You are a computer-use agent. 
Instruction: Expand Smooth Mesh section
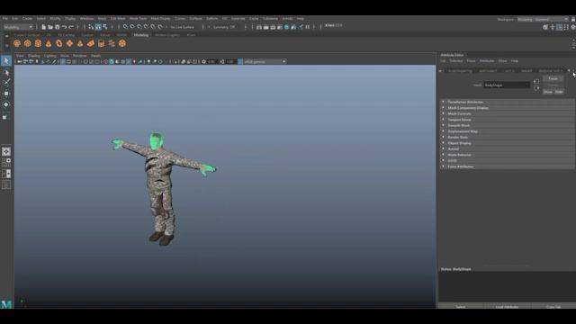(507, 126)
